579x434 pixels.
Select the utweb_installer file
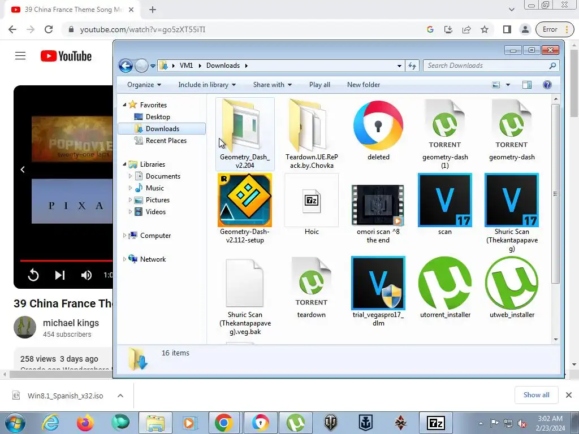[511, 288]
